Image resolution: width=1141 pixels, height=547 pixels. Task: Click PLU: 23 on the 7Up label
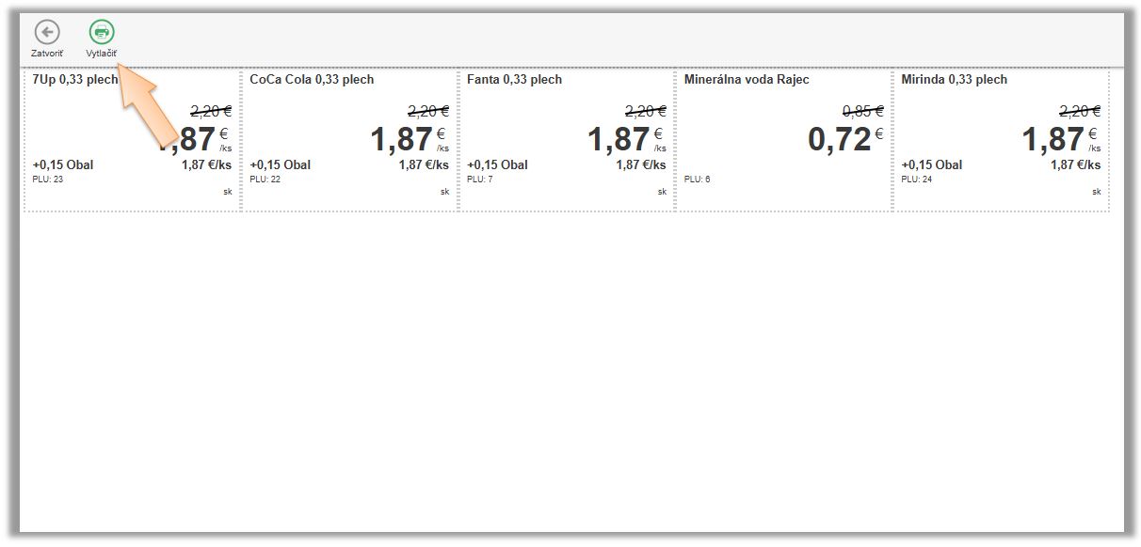(x=48, y=179)
